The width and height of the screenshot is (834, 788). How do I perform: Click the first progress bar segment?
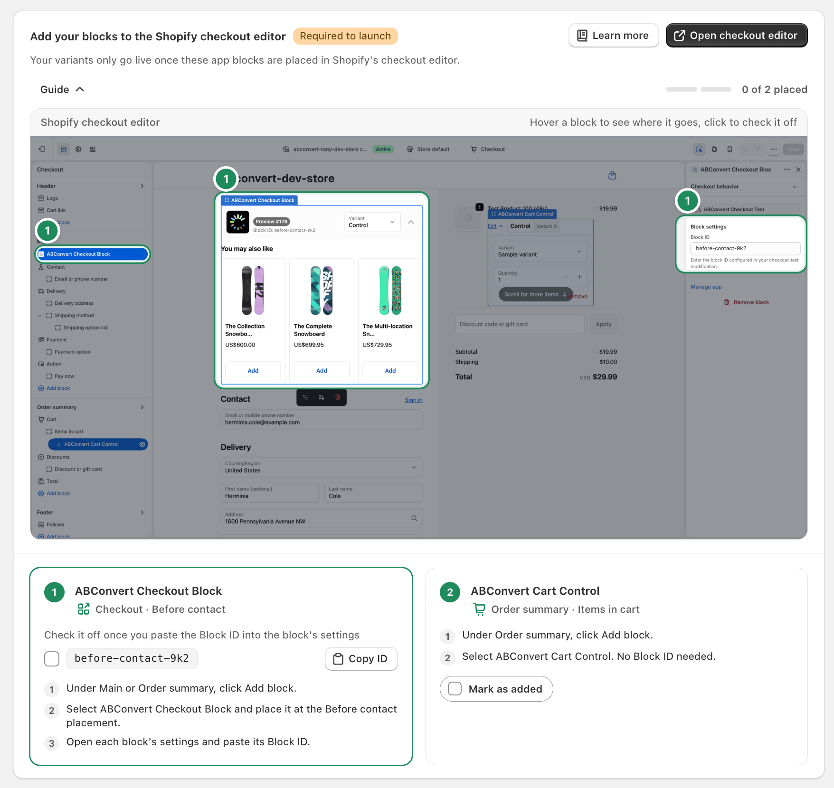[682, 89]
